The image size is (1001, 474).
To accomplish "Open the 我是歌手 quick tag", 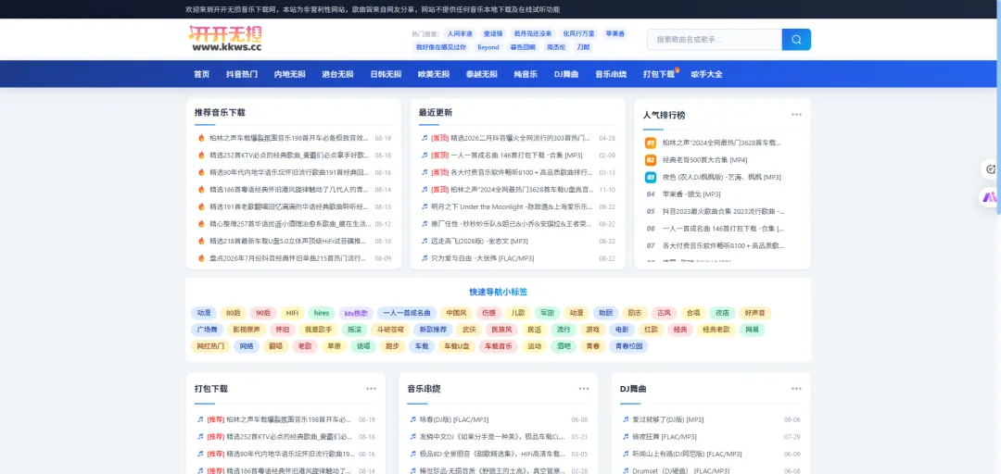I will (x=318, y=330).
